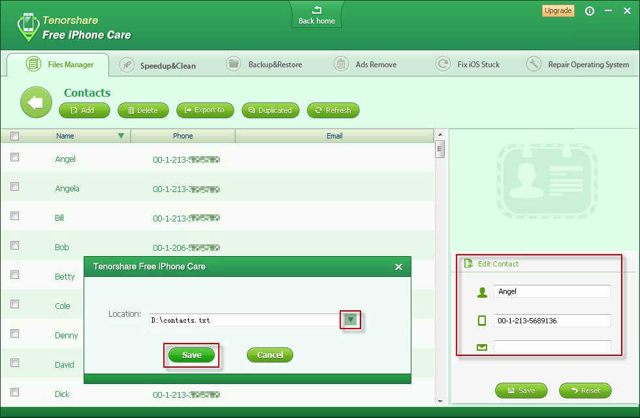The image size is (640, 418).
Task: Sort by the Name column arrow
Action: 121,136
